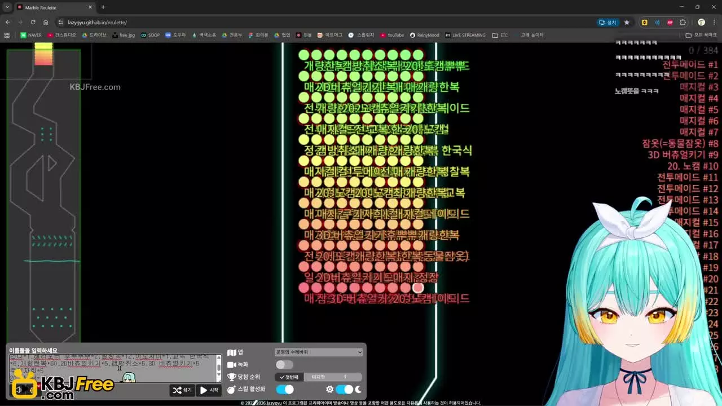Viewport: 722px width, 406px height.
Task: Open the 도우미 bookmark
Action: pos(176,35)
